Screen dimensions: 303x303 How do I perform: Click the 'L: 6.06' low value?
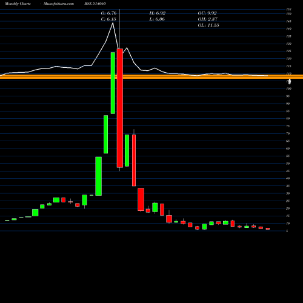click(157, 19)
